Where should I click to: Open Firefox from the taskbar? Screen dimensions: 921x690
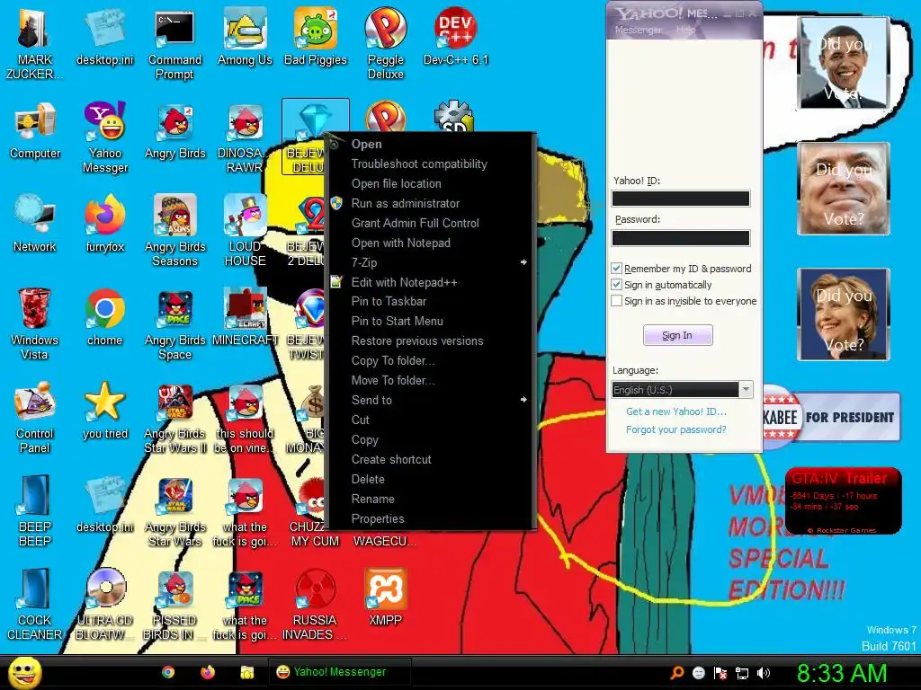point(208,672)
